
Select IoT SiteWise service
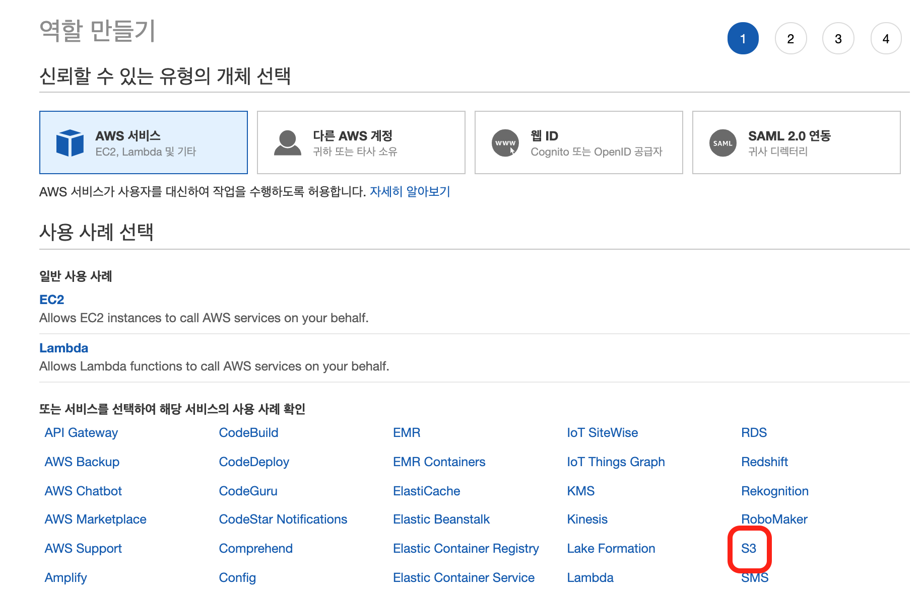pos(603,432)
